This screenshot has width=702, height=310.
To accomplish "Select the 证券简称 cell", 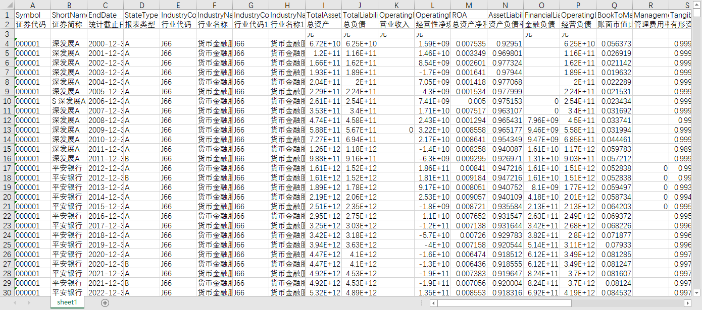I will coord(69,24).
